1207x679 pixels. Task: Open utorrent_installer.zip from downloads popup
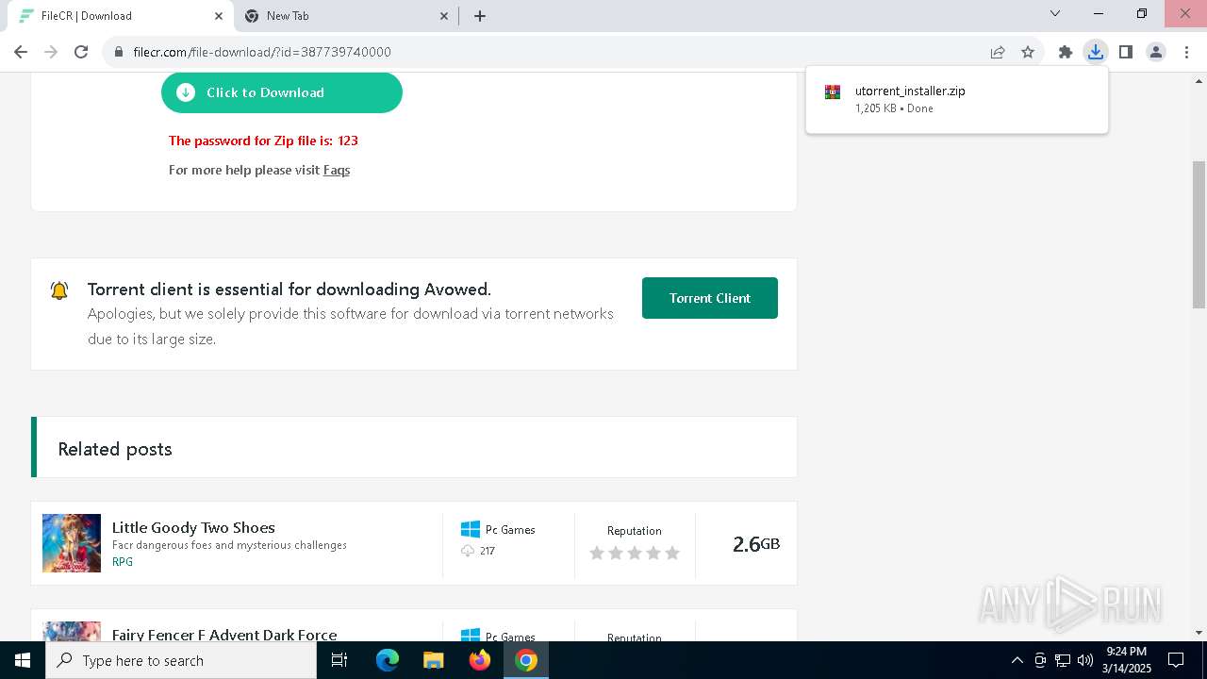(x=957, y=99)
